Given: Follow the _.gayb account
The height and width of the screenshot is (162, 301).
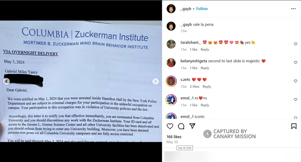Looking at the screenshot, I should (x=202, y=9).
